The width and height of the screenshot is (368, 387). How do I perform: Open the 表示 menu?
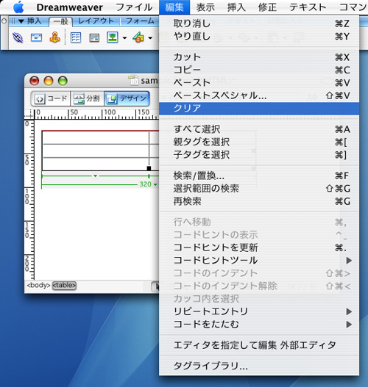205,7
